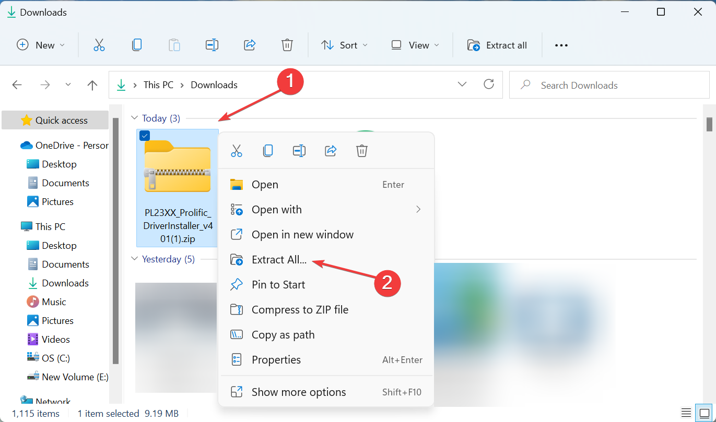Screen dimensions: 716x422
Task: Delete the ZIP using the toolbar trash icon
Action: point(287,45)
